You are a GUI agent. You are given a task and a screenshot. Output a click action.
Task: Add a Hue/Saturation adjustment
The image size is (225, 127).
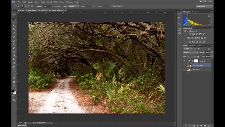point(188,38)
